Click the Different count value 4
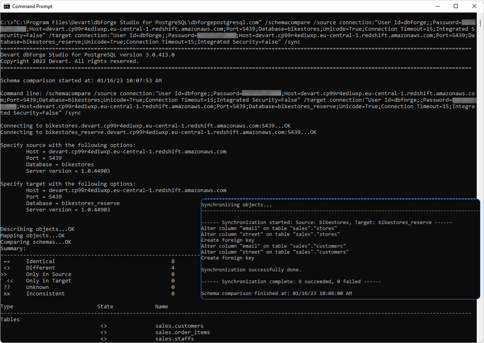The image size is (484, 343). [x=173, y=268]
